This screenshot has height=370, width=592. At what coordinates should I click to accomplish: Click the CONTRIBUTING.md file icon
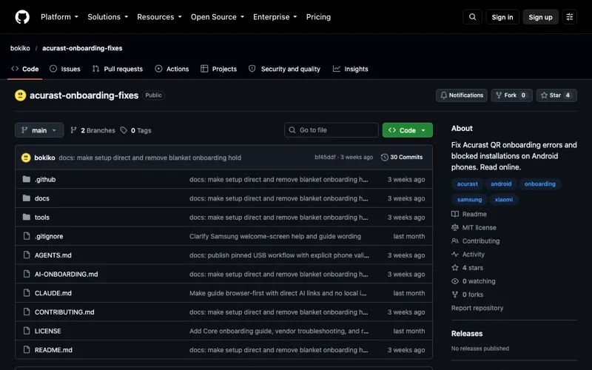pos(27,312)
